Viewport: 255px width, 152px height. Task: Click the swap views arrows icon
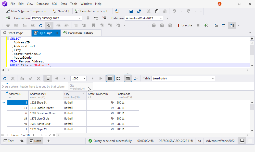click(22, 141)
